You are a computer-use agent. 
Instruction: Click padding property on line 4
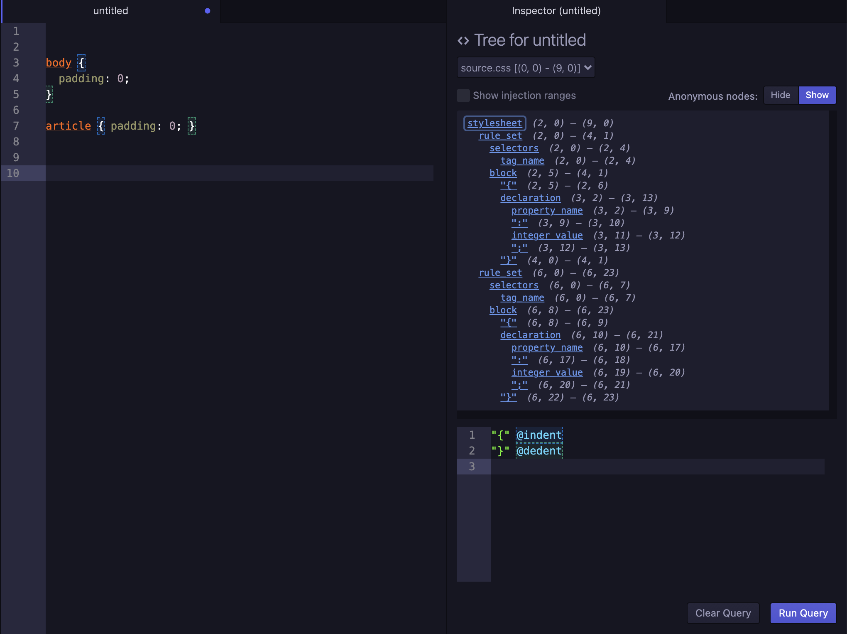click(81, 79)
